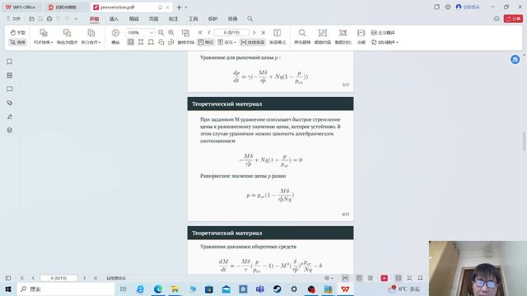This screenshot has width=527, height=296.
Task: Open the new tab dropdown arrow
Action: (x=186, y=7)
